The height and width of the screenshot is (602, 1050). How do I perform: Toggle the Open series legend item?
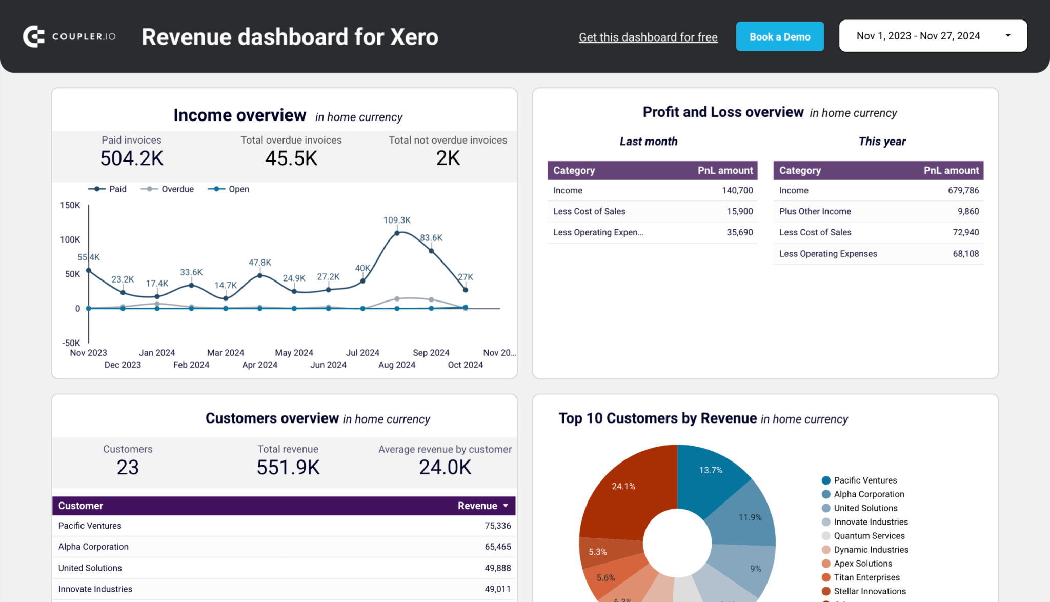click(228, 189)
